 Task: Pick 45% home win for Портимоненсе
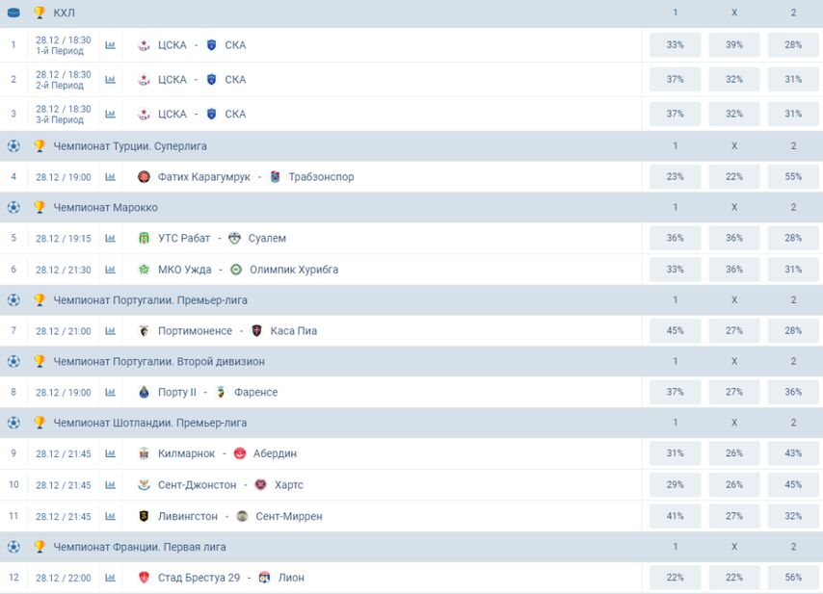[675, 331]
